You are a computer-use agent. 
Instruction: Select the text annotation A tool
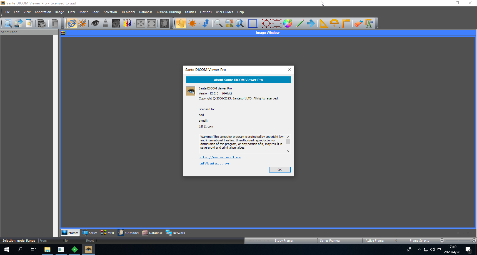(369, 23)
